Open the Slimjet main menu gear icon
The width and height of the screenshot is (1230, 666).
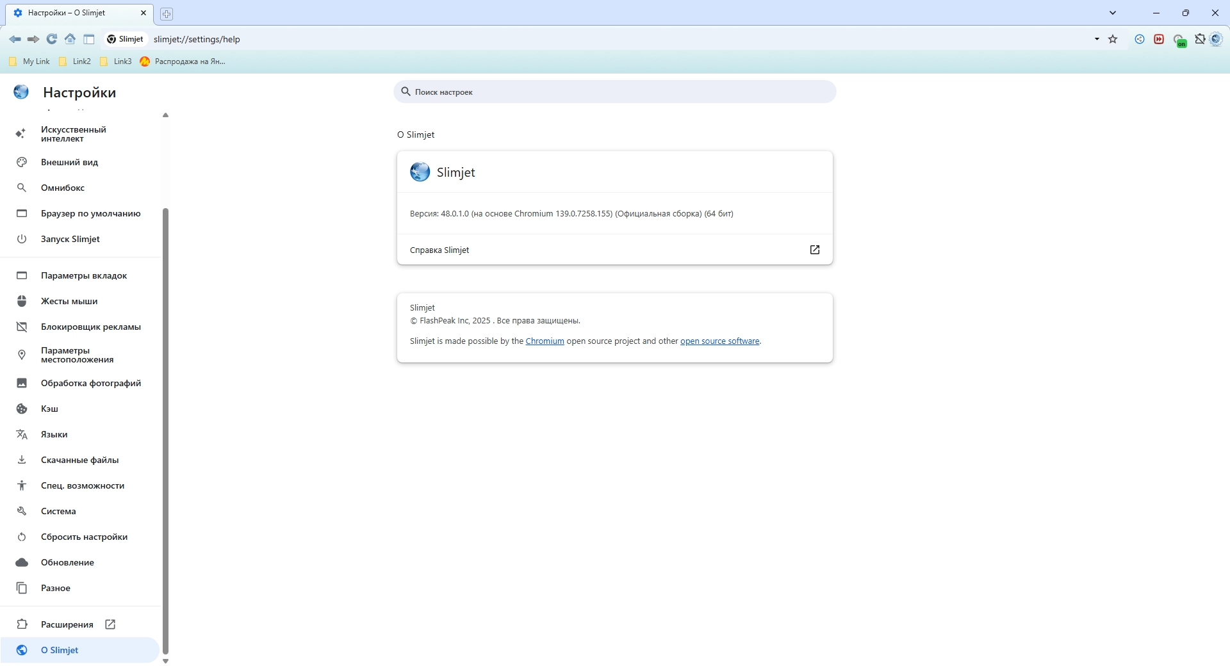tap(1216, 39)
